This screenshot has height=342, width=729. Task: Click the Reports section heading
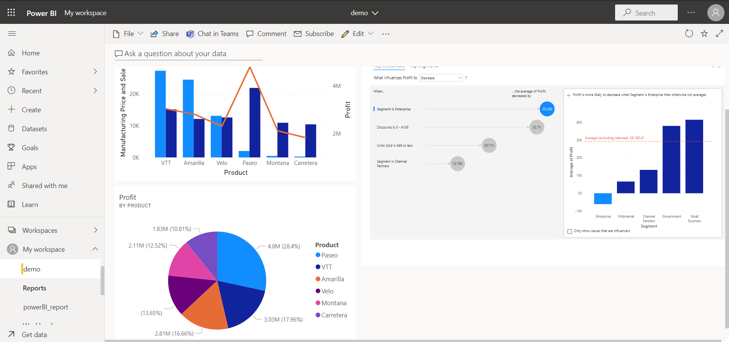click(35, 288)
